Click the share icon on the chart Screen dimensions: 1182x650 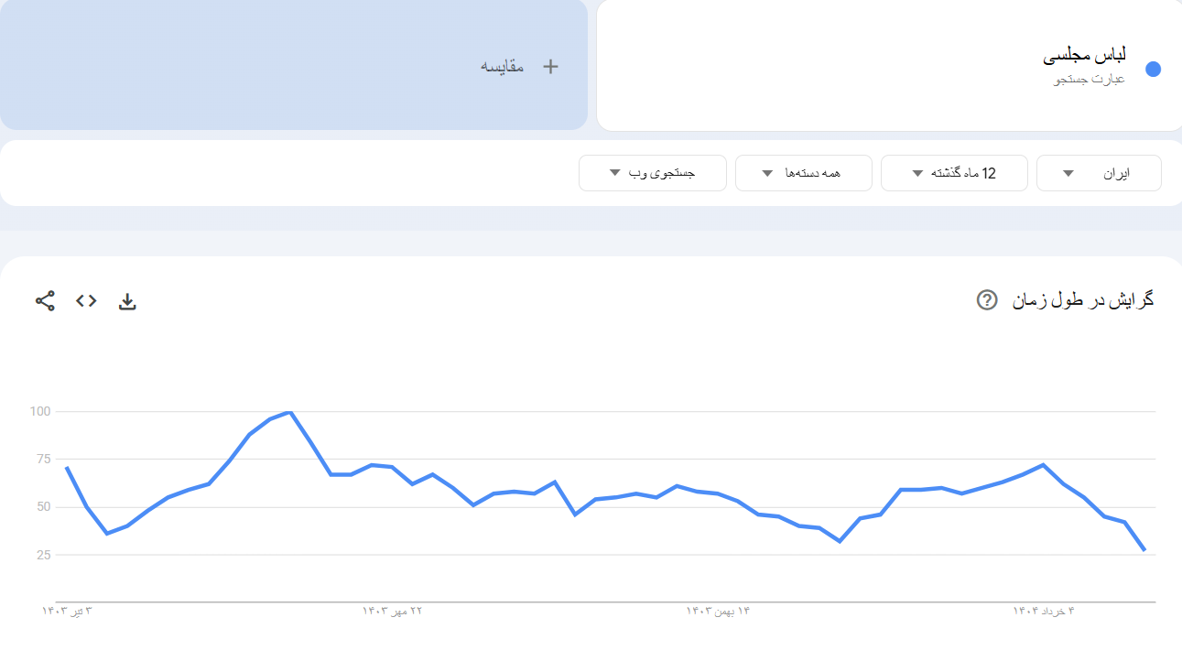(45, 300)
